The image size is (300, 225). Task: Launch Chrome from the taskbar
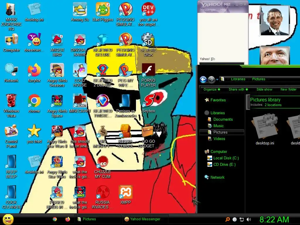pos(55,219)
